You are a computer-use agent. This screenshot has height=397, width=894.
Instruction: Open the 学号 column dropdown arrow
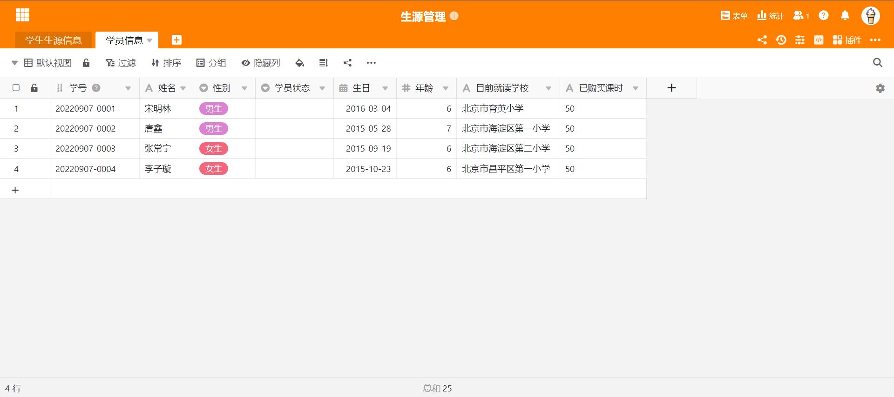click(x=128, y=88)
